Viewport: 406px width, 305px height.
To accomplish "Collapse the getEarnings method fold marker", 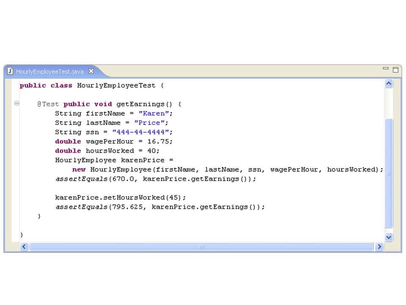I will pos(17,103).
